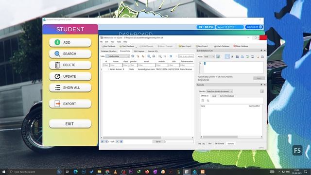Screen dimensions: 311x175
Task: Click the email column filter box
Action: (146, 65)
